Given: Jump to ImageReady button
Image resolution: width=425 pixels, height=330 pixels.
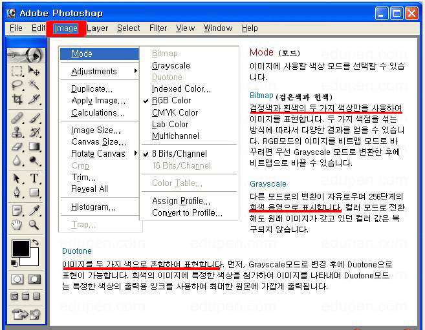Looking at the screenshot, I should [26, 315].
